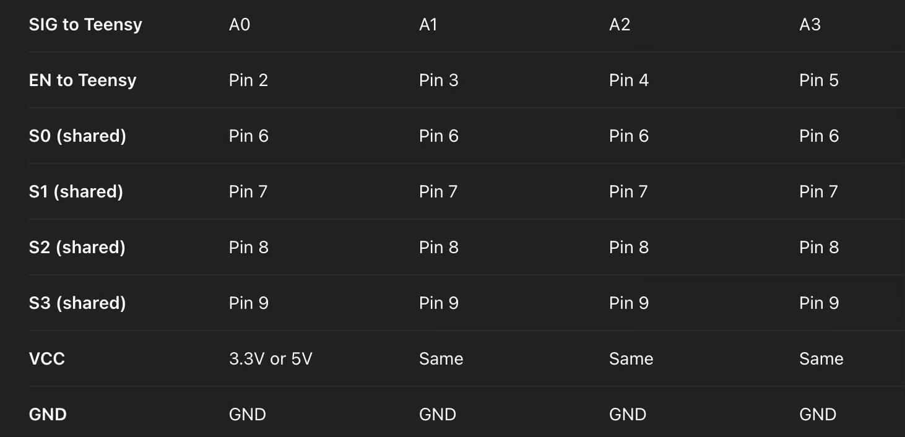
Task: Click the 'Pin 4' enable cell
Action: click(628, 80)
